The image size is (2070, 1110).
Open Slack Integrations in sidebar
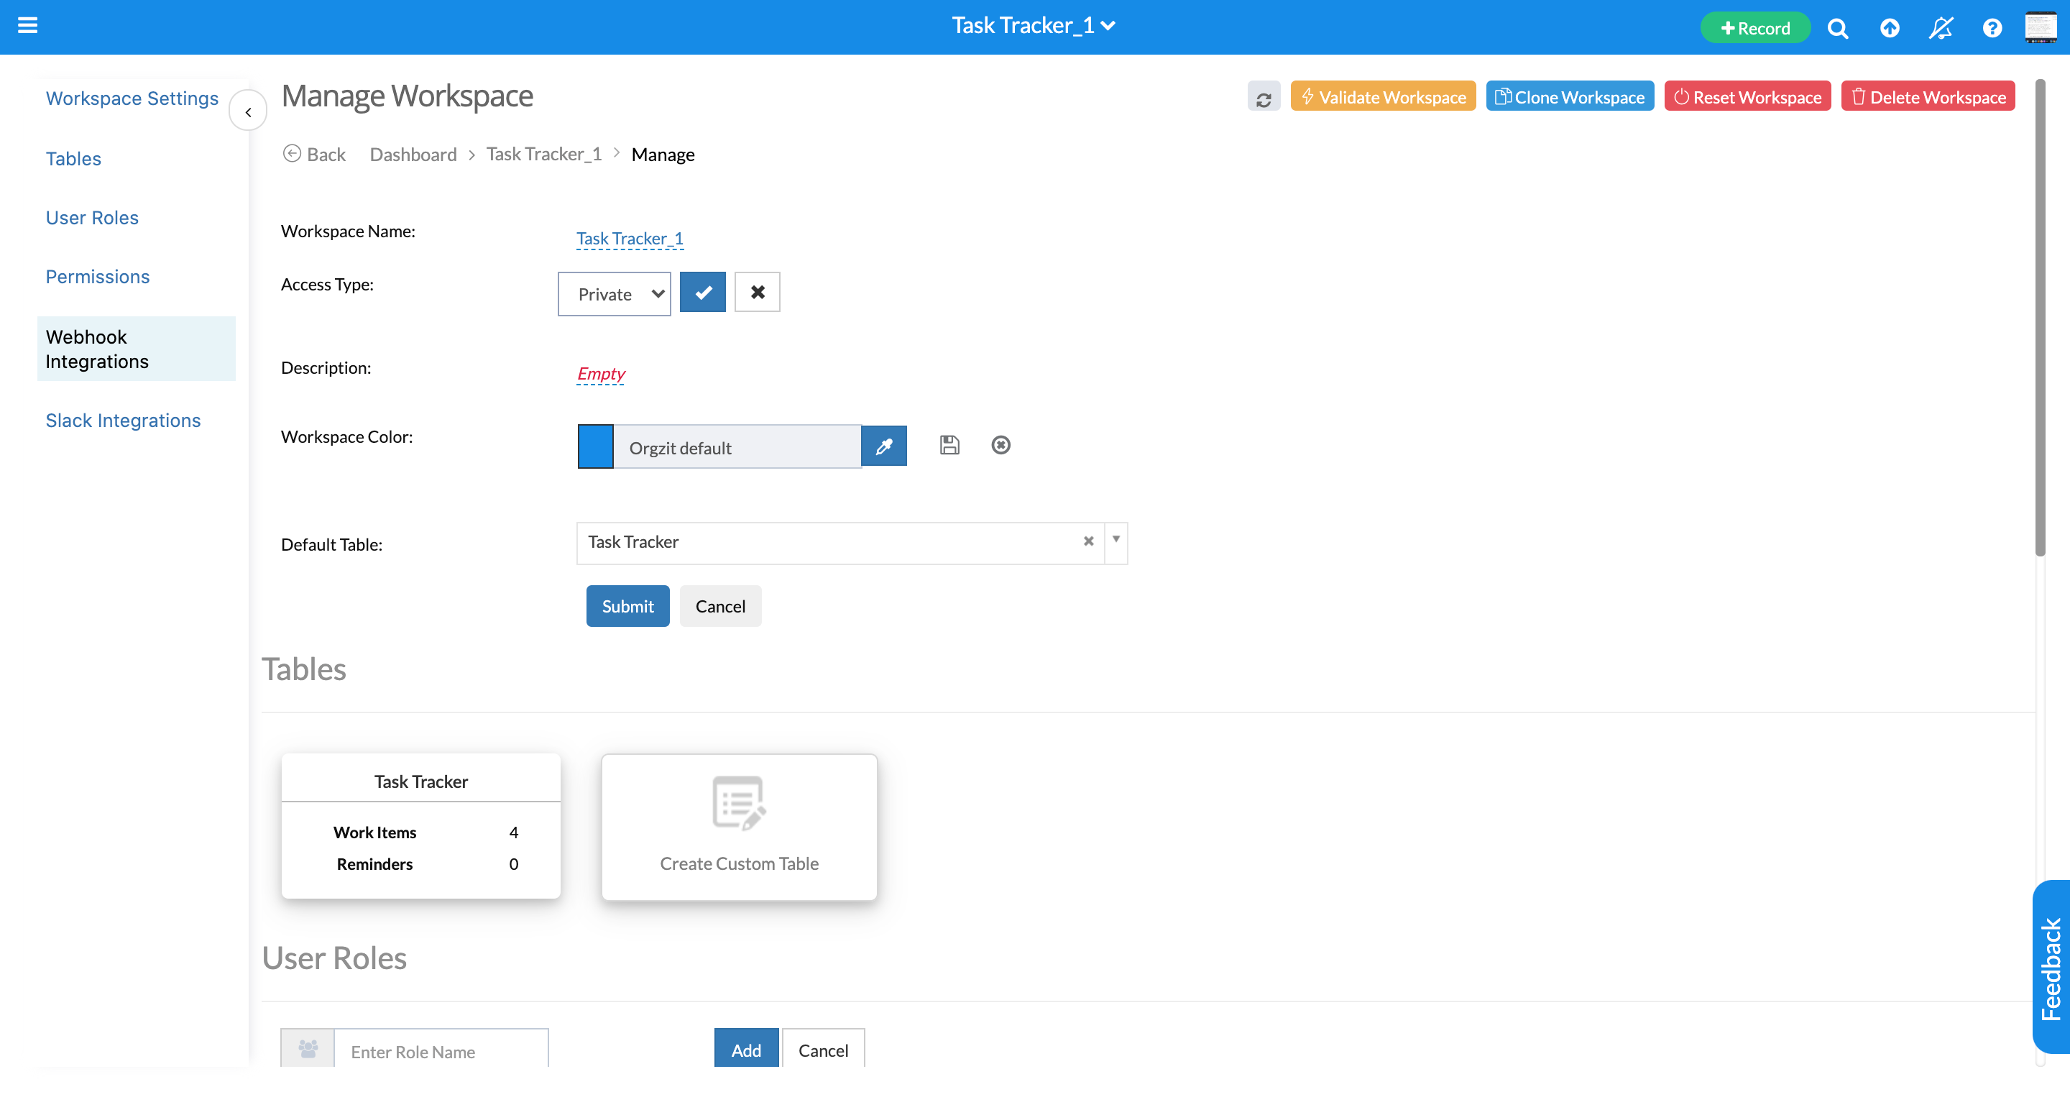[x=123, y=421]
